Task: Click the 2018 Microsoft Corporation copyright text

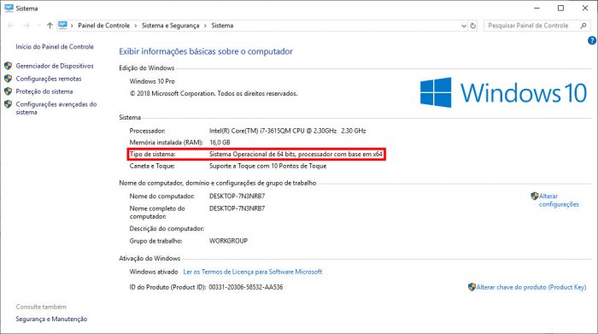Action: pyautogui.click(x=214, y=93)
